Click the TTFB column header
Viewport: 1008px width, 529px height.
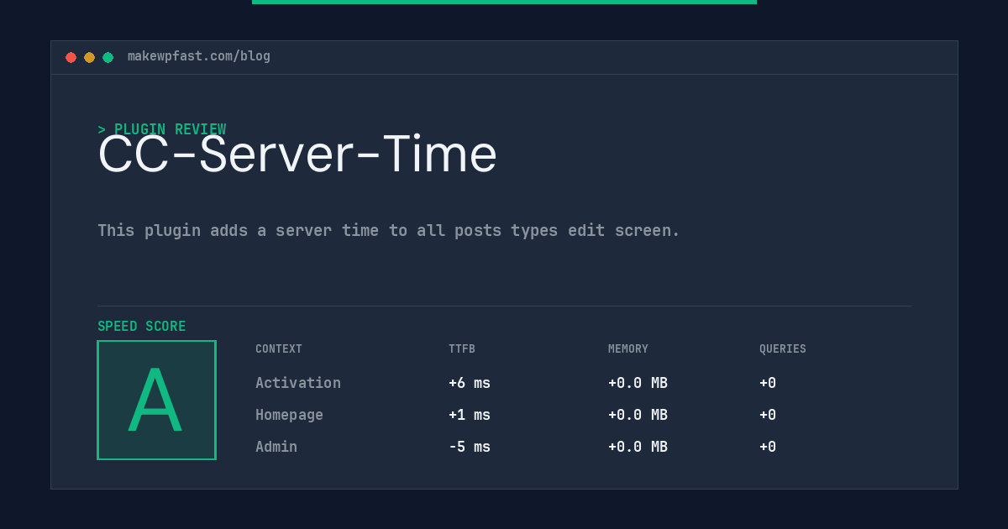(x=462, y=349)
